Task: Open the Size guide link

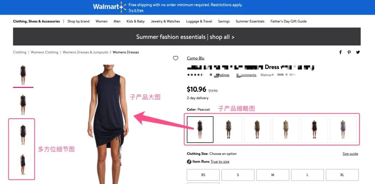Action: point(350,153)
